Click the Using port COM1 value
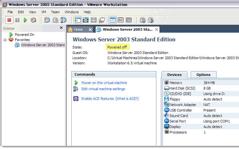This screenshot has height=149, width=239. (216, 121)
